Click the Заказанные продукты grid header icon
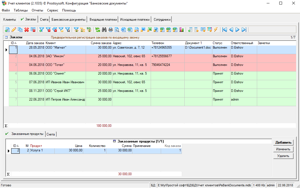 click(x=114, y=141)
